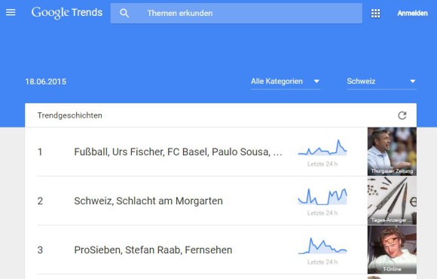This screenshot has height=279, width=437.
Task: Click the Google Trends logo
Action: pyautogui.click(x=67, y=13)
